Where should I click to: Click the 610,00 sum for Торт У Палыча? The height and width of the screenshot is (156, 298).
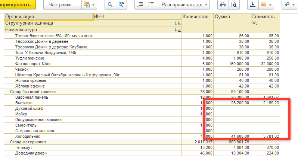point(232,52)
